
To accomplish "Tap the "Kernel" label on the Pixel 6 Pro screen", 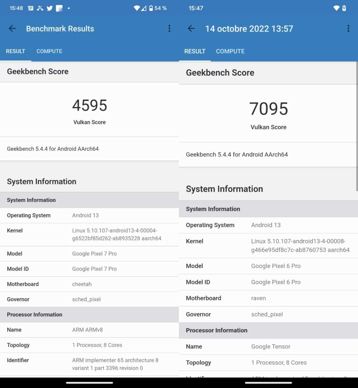I will click(x=194, y=241).
